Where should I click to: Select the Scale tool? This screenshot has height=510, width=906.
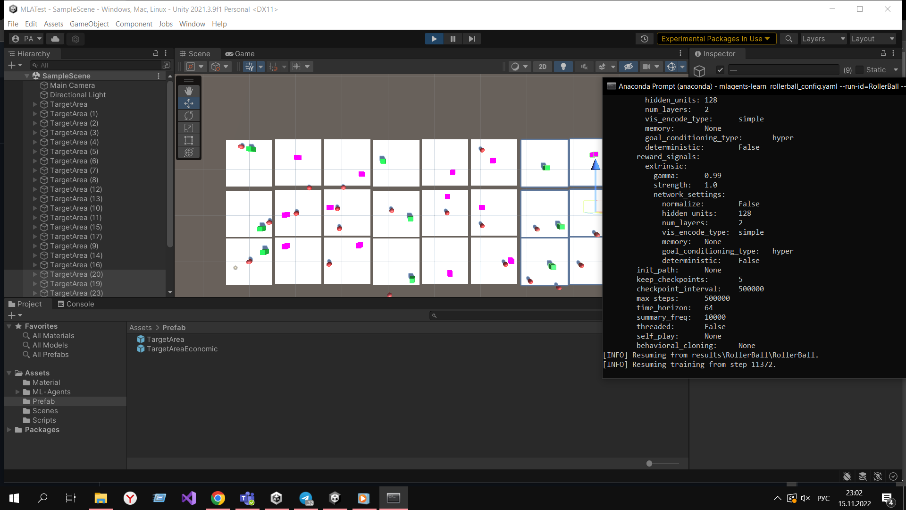pos(188,128)
